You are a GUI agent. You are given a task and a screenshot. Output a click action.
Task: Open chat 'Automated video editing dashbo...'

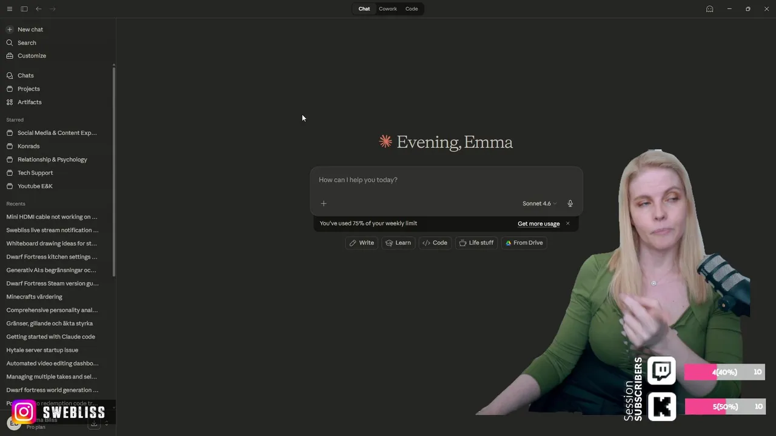[52, 363]
